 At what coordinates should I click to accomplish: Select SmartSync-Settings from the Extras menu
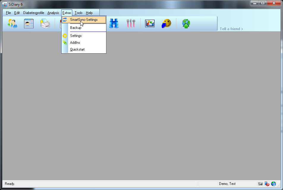[84, 20]
